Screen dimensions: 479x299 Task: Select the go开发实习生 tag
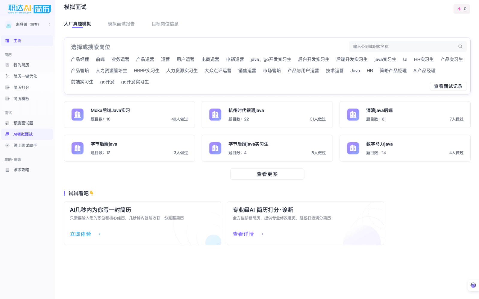135,82
